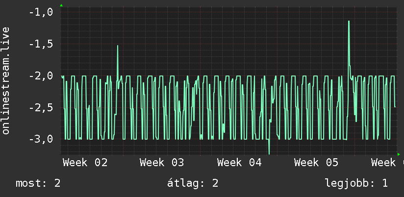Click the '-1,0' y-axis label
The width and height of the screenshot is (404, 197).
point(41,12)
